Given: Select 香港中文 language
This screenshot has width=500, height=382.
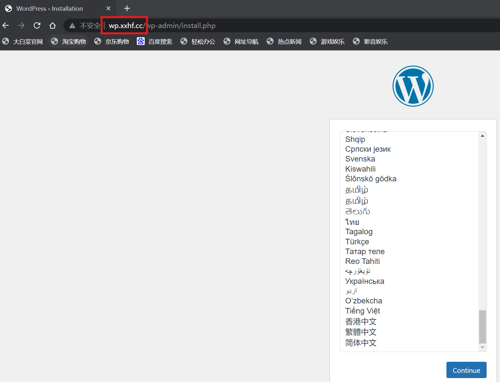Looking at the screenshot, I should (x=409, y=322).
